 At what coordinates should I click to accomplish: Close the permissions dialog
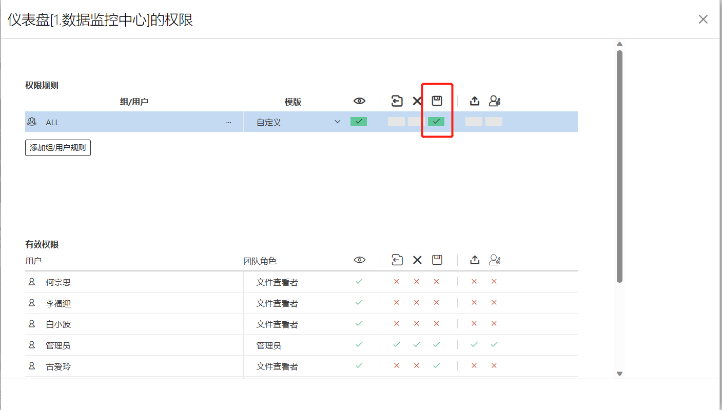click(x=703, y=19)
